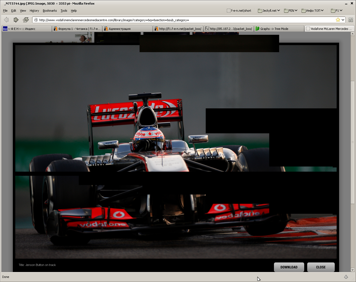Open the Bookmarks menu
The width and height of the screenshot is (356, 282).
pyautogui.click(x=50, y=11)
